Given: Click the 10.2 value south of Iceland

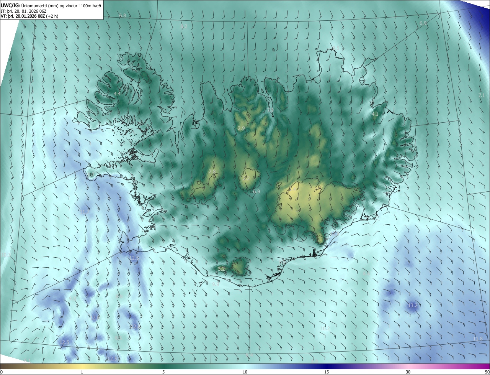Looking at the screenshot, I should [x=325, y=328].
